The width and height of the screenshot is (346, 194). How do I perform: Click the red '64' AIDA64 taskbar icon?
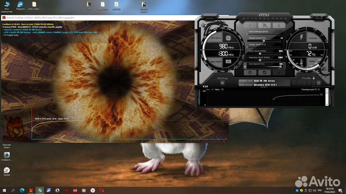click(75, 190)
